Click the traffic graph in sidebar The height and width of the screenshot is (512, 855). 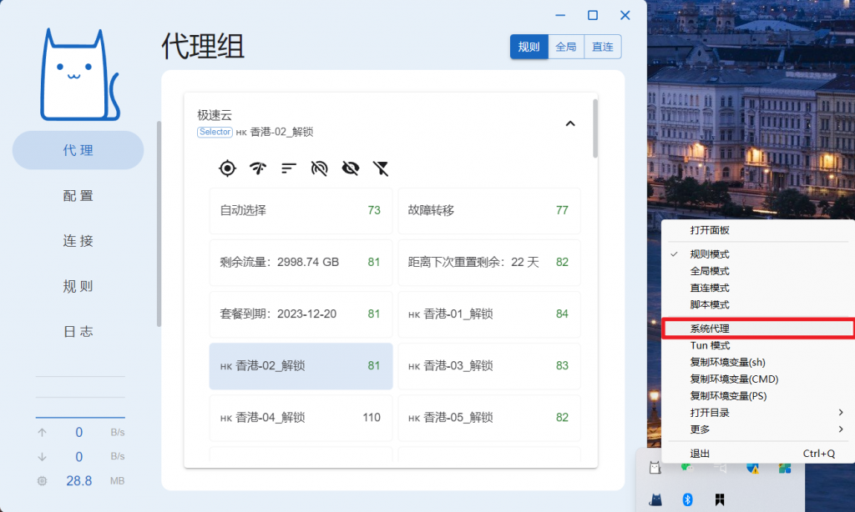(80, 397)
